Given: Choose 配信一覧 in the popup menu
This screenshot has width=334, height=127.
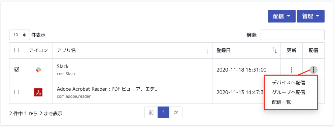Looking at the screenshot, I should [281, 102].
